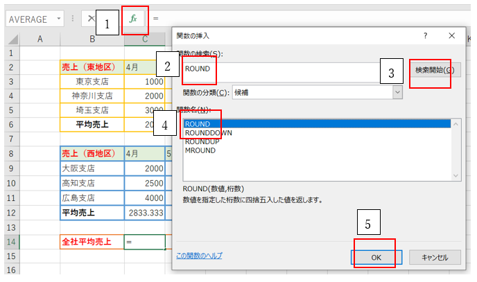Select the row 14 header

10,242
